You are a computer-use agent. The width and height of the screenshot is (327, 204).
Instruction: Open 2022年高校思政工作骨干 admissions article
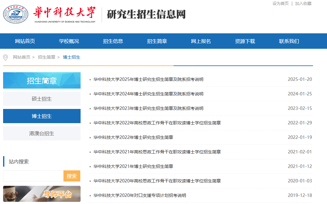(157, 123)
